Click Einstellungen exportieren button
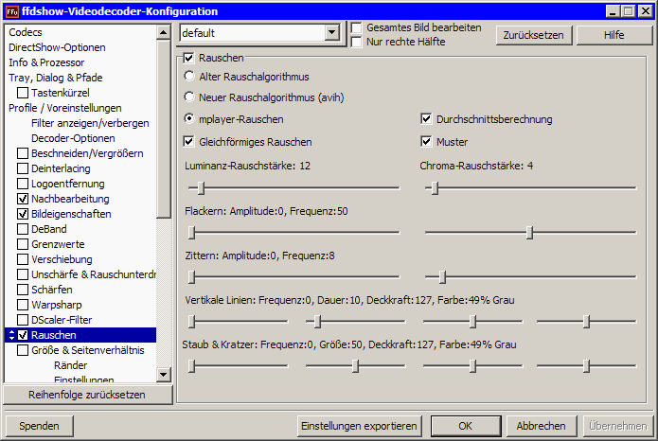658x441 pixels. 360,426
